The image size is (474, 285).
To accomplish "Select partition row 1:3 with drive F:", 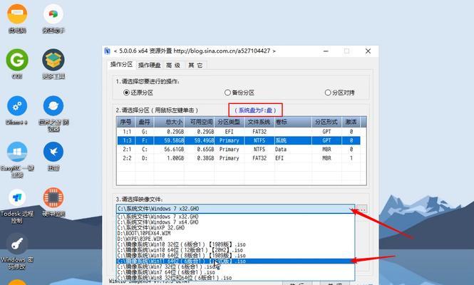I will pyautogui.click(x=239, y=140).
